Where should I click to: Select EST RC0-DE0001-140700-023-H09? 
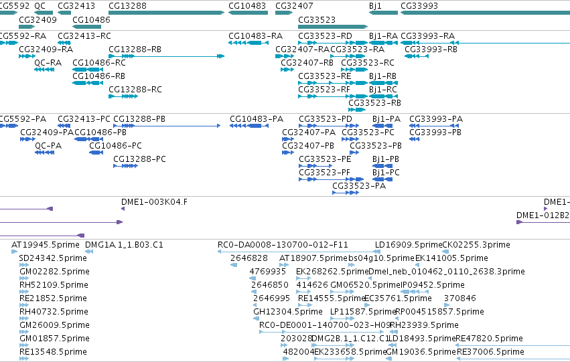[x=322, y=333]
